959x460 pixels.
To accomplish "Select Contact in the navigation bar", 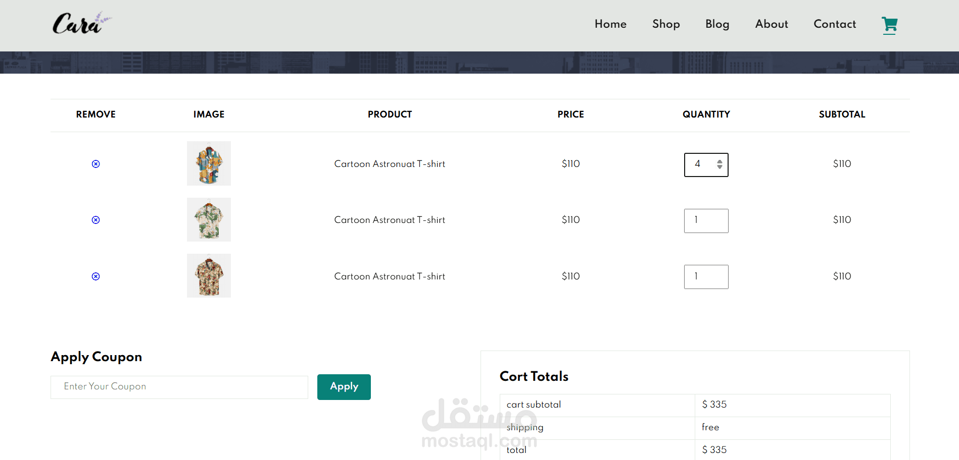I will (835, 24).
